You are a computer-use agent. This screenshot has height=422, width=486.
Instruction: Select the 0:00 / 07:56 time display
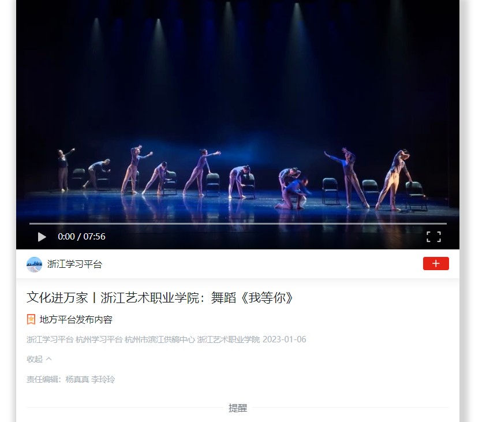click(81, 237)
